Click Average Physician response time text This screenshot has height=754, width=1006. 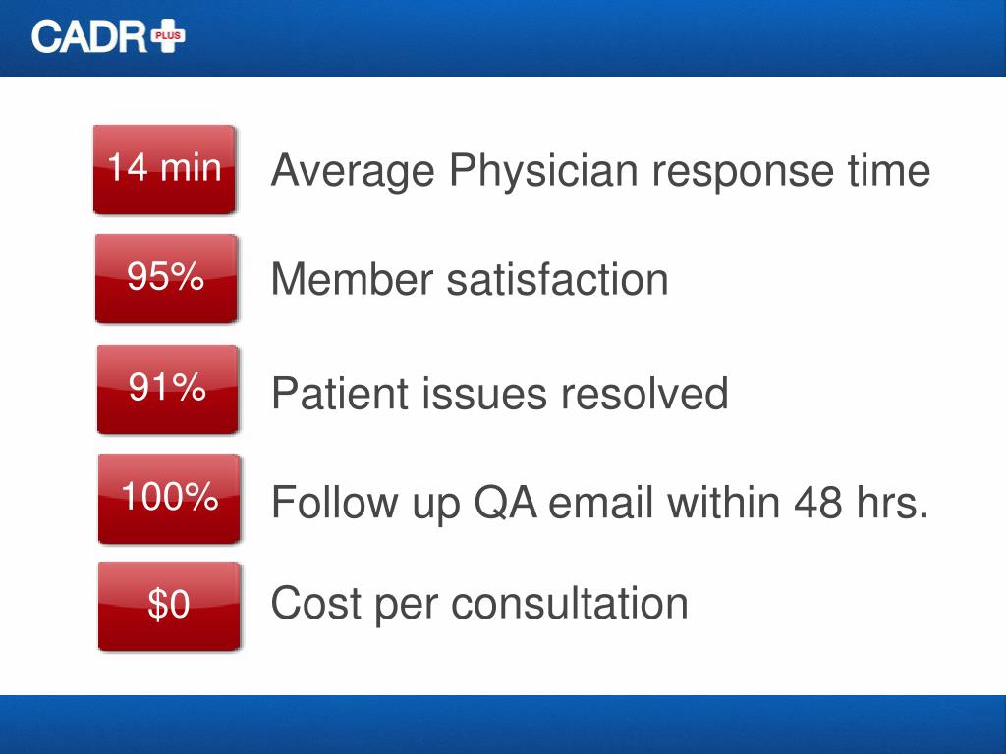coord(600,171)
